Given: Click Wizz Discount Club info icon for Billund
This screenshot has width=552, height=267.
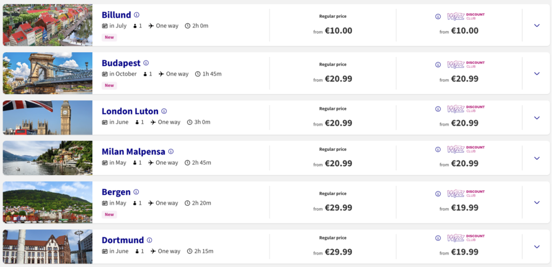Looking at the screenshot, I should 438,16.
